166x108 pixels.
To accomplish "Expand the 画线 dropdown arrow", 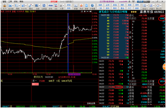I will [x=33, y=6].
